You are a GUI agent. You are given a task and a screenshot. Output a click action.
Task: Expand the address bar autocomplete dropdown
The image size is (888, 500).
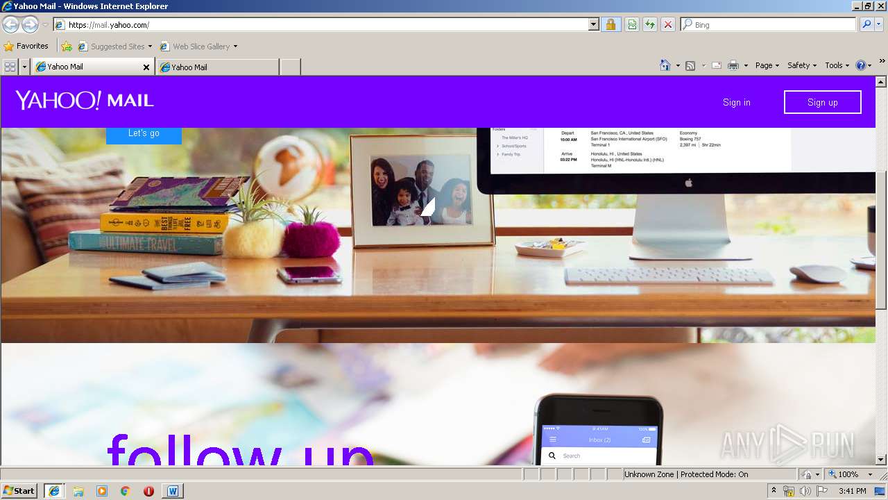[x=593, y=24]
